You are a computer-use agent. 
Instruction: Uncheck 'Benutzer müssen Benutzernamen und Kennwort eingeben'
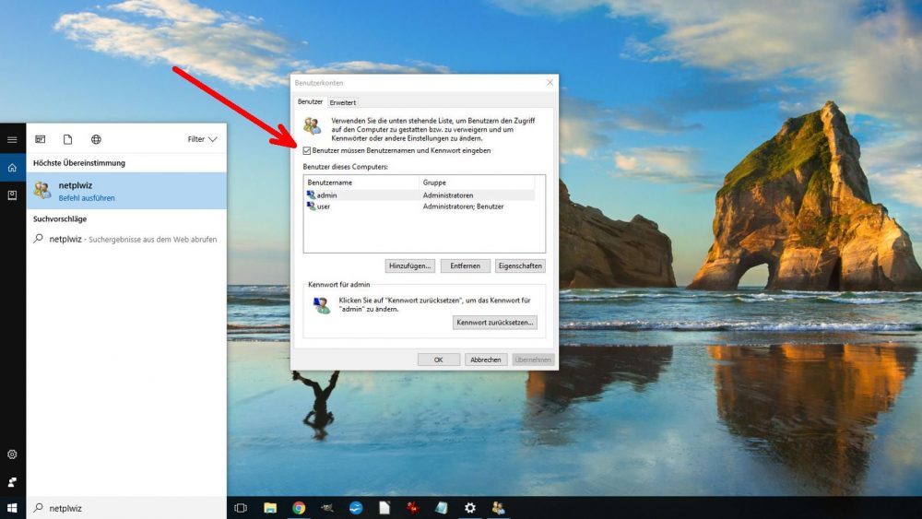point(306,150)
